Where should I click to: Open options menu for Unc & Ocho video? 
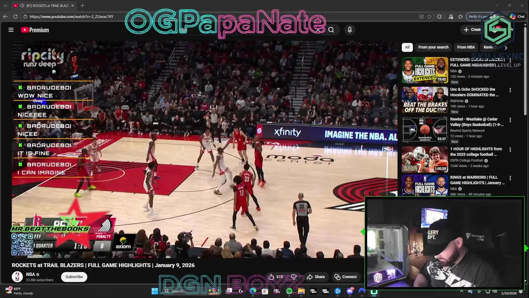[x=510, y=90]
